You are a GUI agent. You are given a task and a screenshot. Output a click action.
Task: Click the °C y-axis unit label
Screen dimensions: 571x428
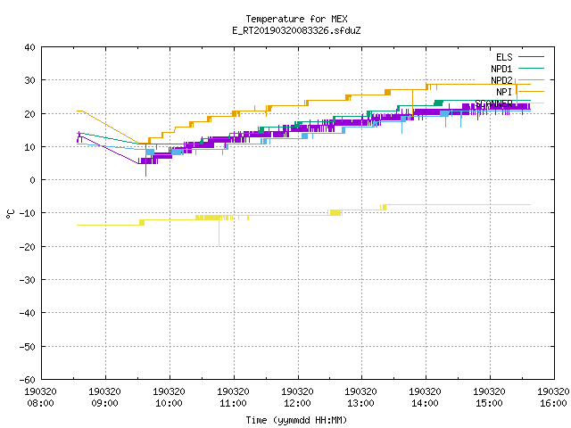pos(10,214)
